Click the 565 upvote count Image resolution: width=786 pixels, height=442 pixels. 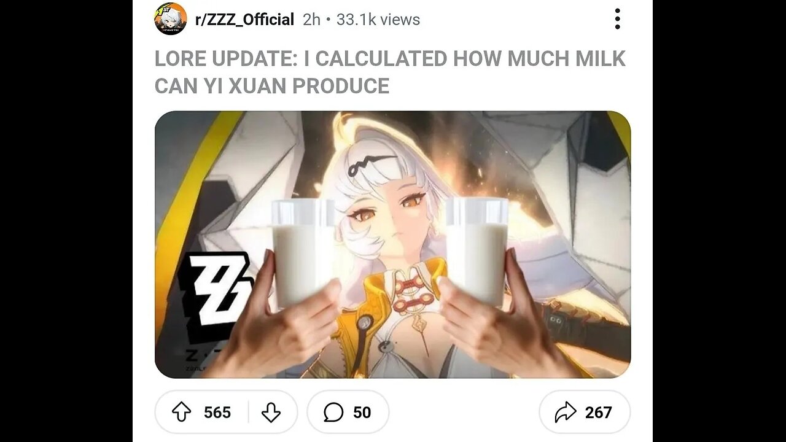tap(217, 413)
